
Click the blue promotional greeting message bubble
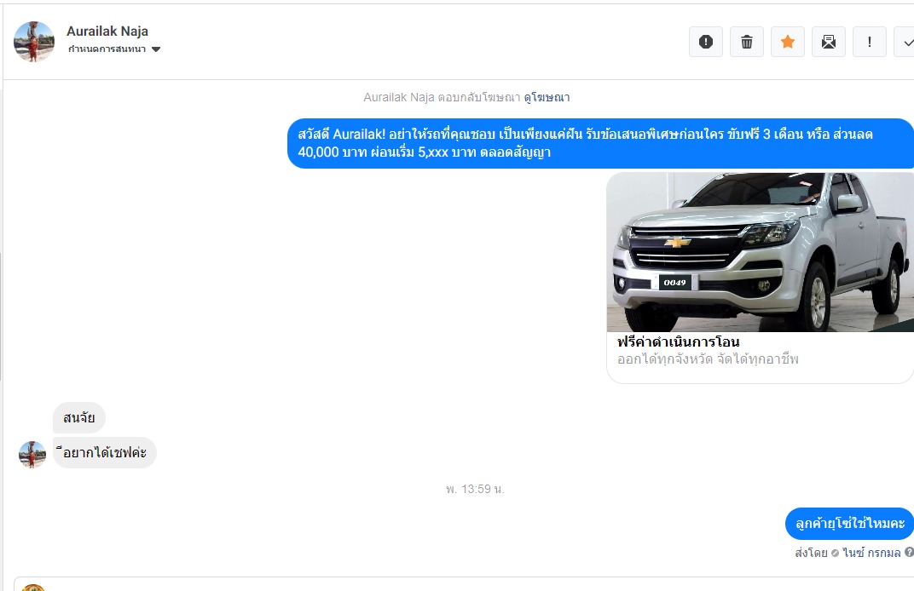(600, 143)
